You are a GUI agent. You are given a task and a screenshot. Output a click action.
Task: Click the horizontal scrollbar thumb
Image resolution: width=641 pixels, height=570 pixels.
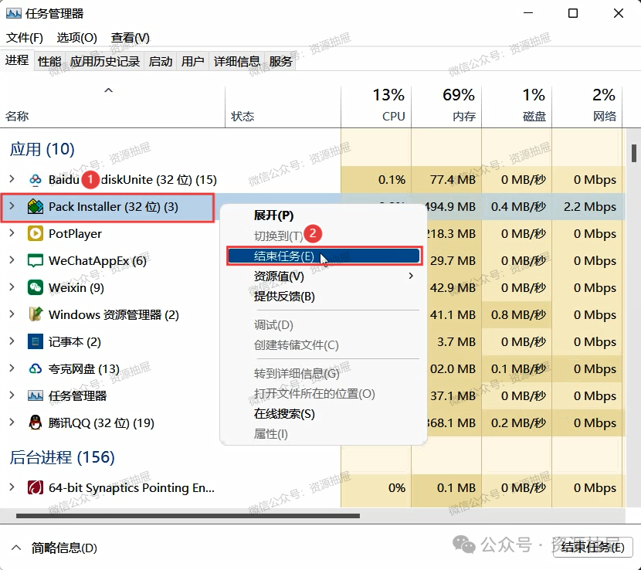pyautogui.click(x=188, y=516)
